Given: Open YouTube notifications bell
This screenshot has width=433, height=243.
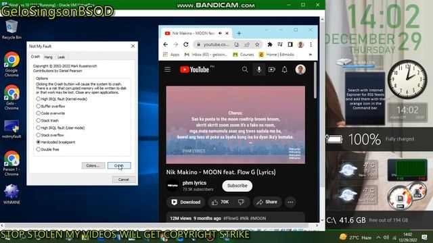Looking at the screenshot, I should click(x=284, y=70).
